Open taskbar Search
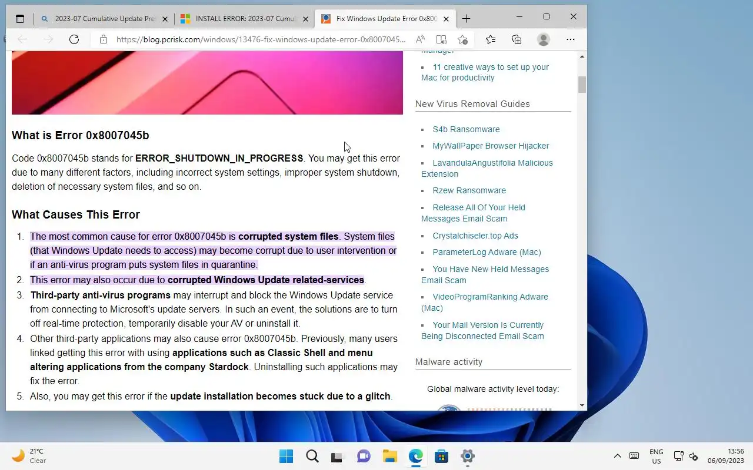Viewport: 753px width, 470px height. pyautogui.click(x=312, y=456)
